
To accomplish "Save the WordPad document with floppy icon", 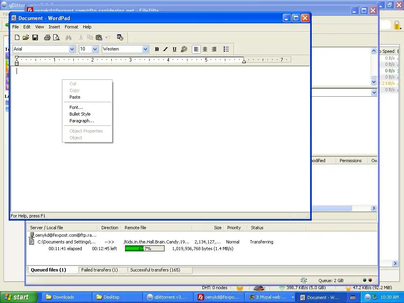I will pos(35,37).
